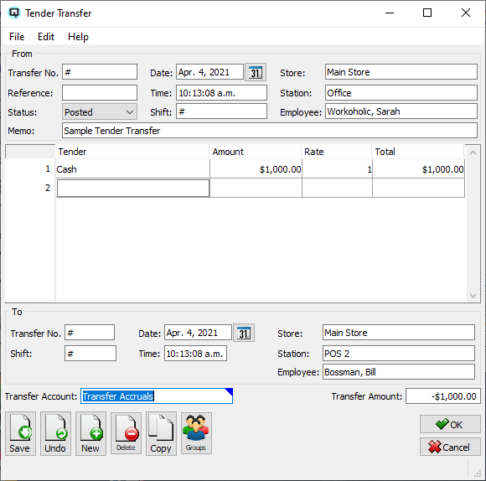Click the Delete icon button

point(126,433)
